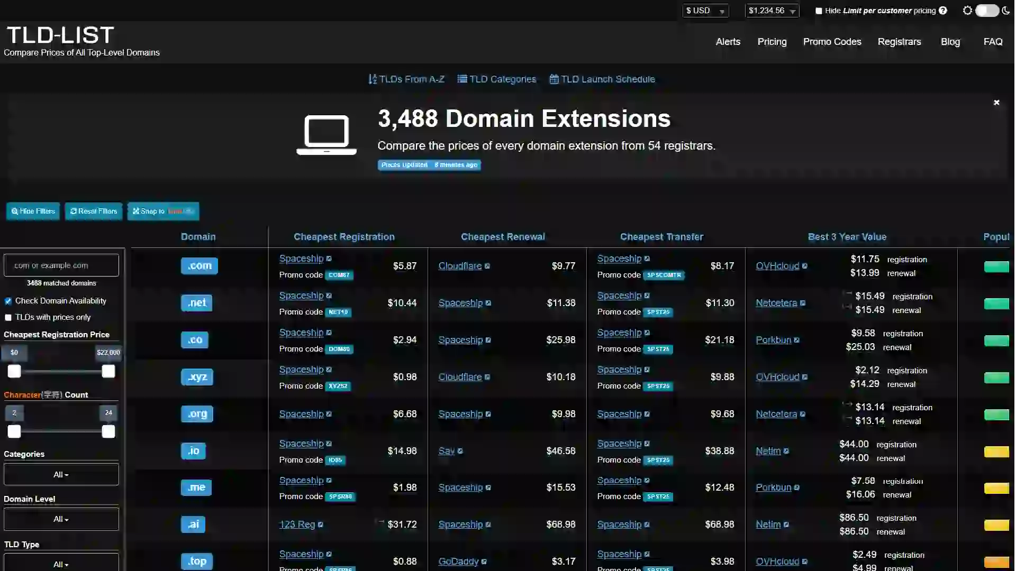The image size is (1016, 571).
Task: Expand the Categories All dropdown
Action: tap(61, 475)
